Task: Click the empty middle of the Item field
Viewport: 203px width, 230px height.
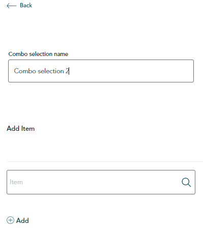Action: [102, 182]
